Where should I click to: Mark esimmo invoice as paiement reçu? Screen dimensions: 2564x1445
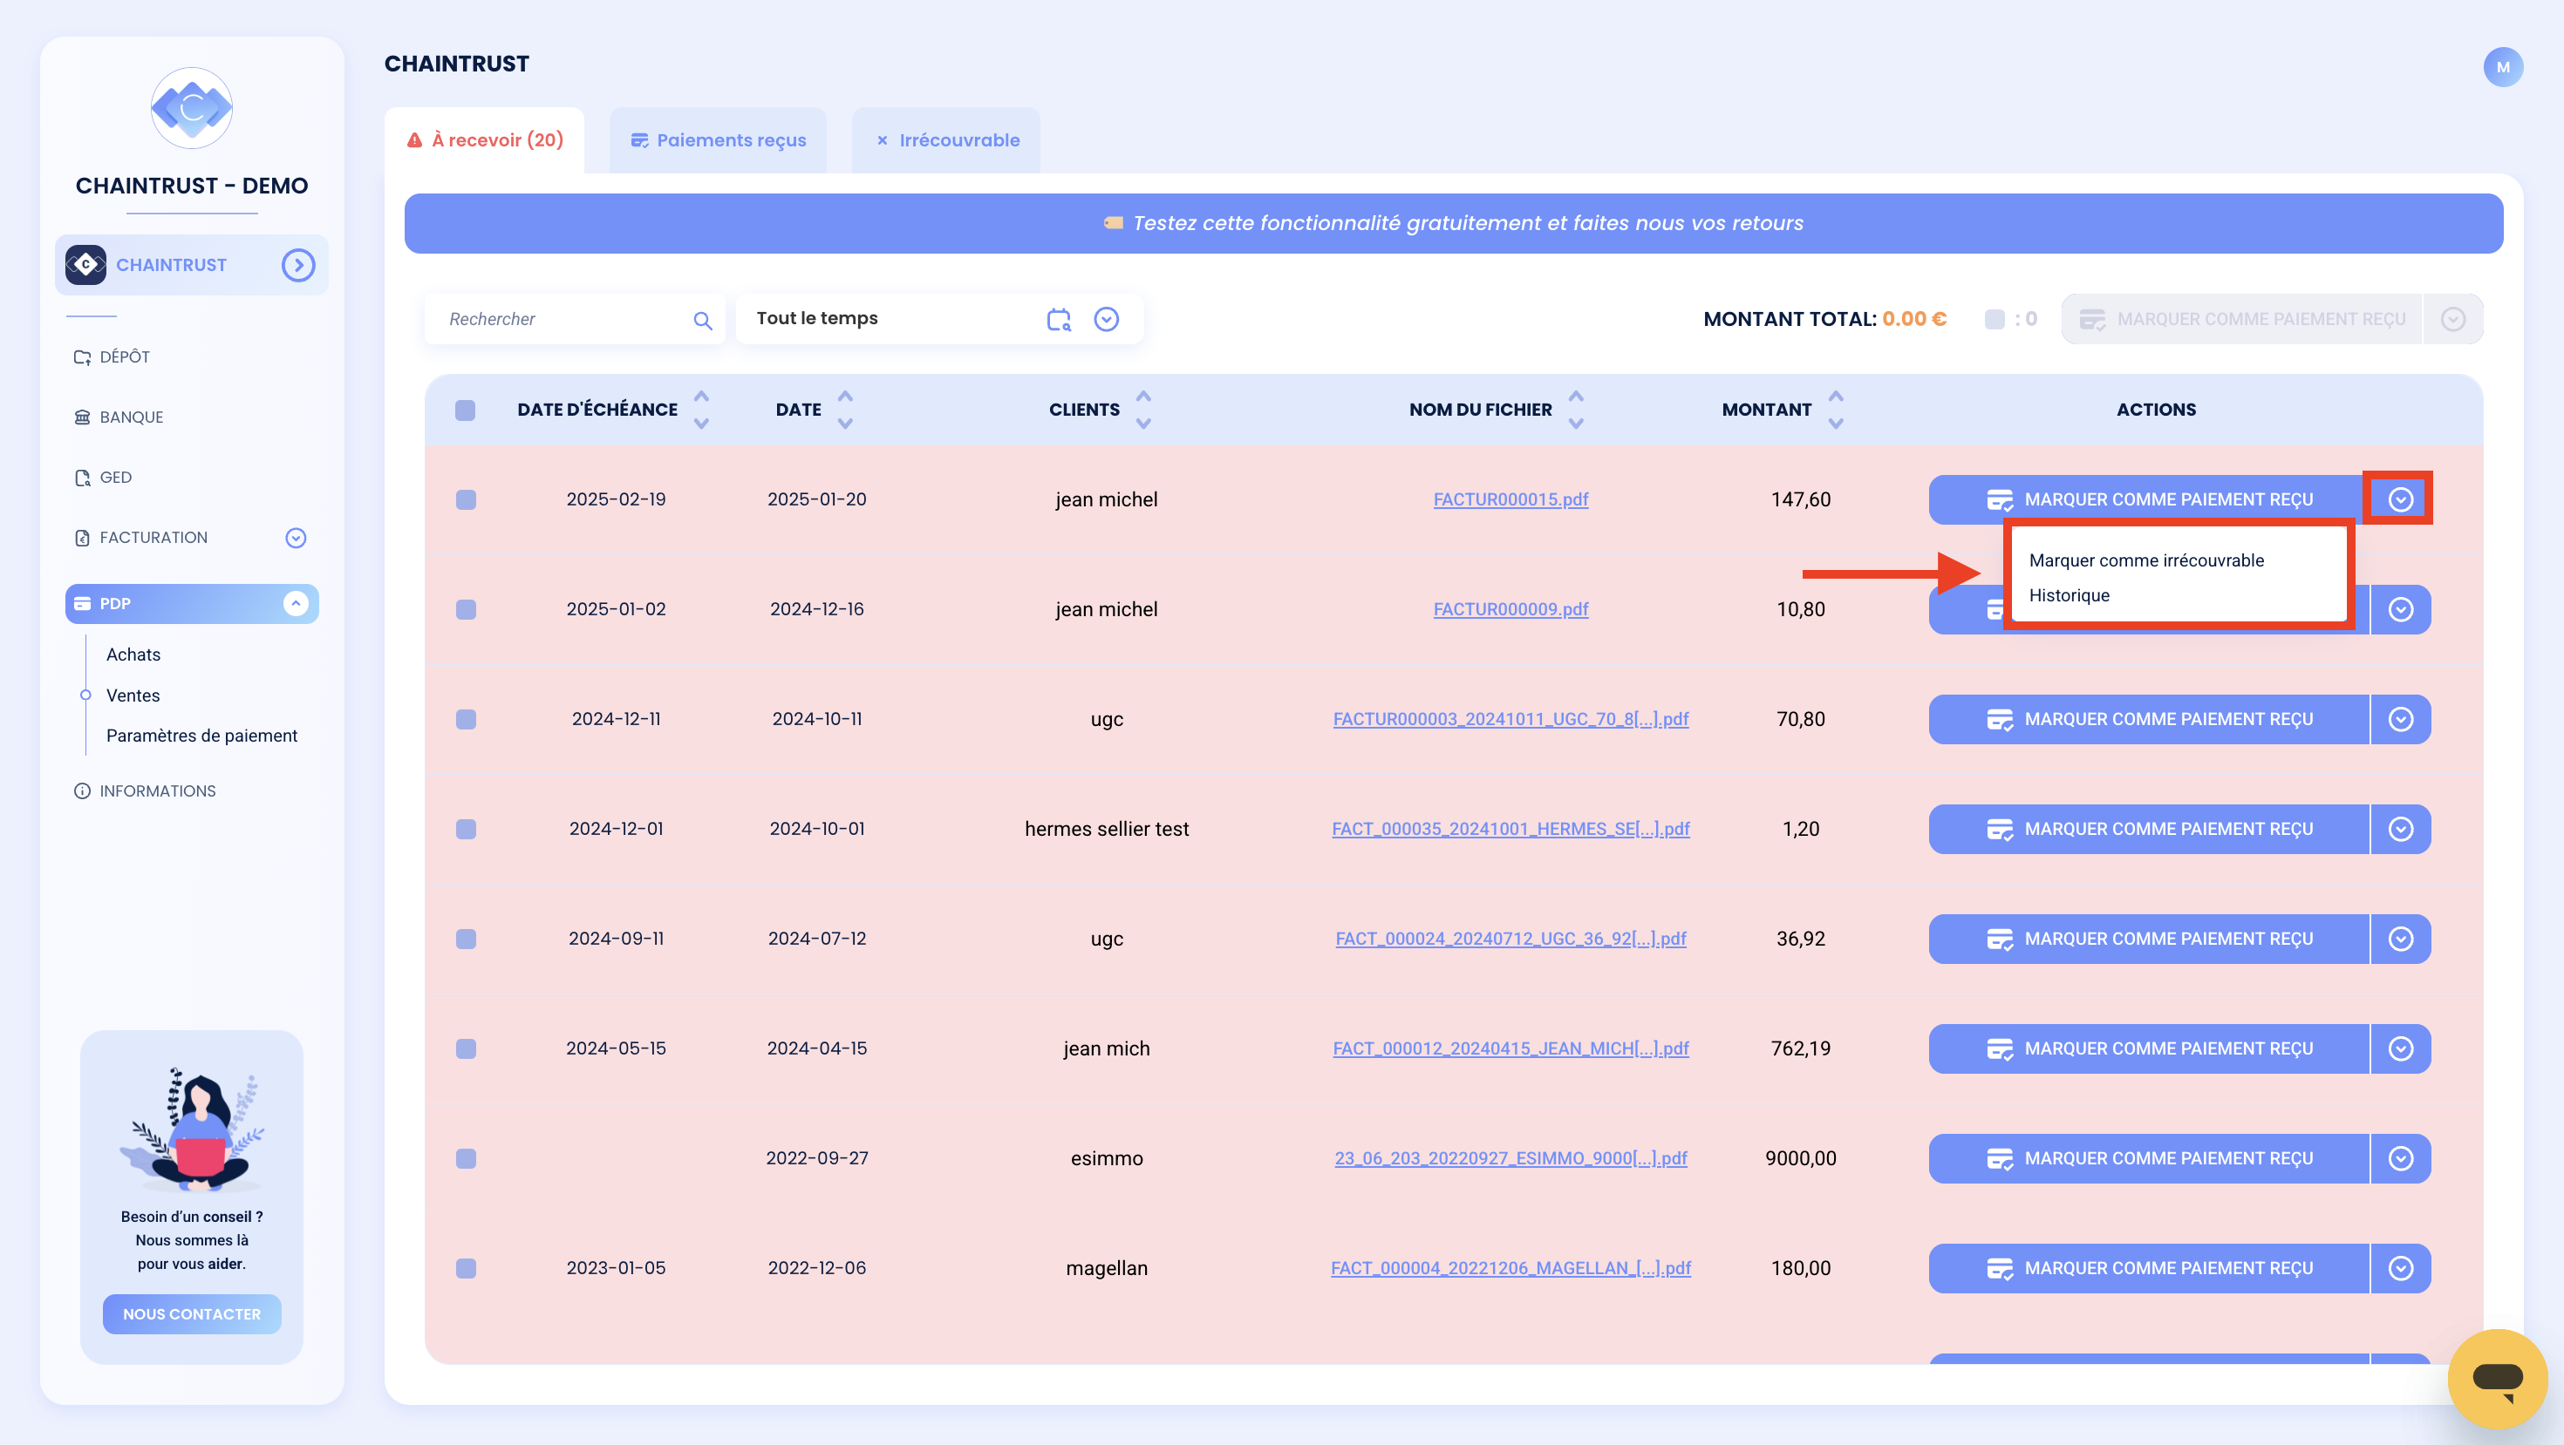[x=2148, y=1158]
